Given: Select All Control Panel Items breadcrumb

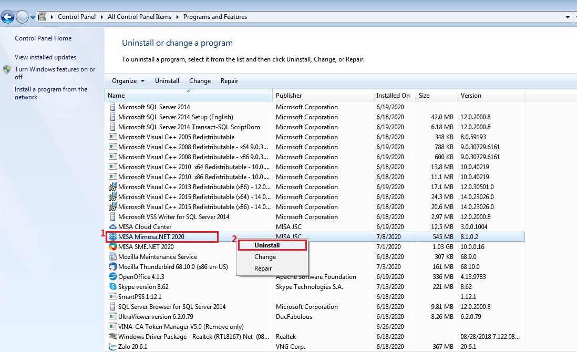Looking at the screenshot, I should (x=139, y=17).
